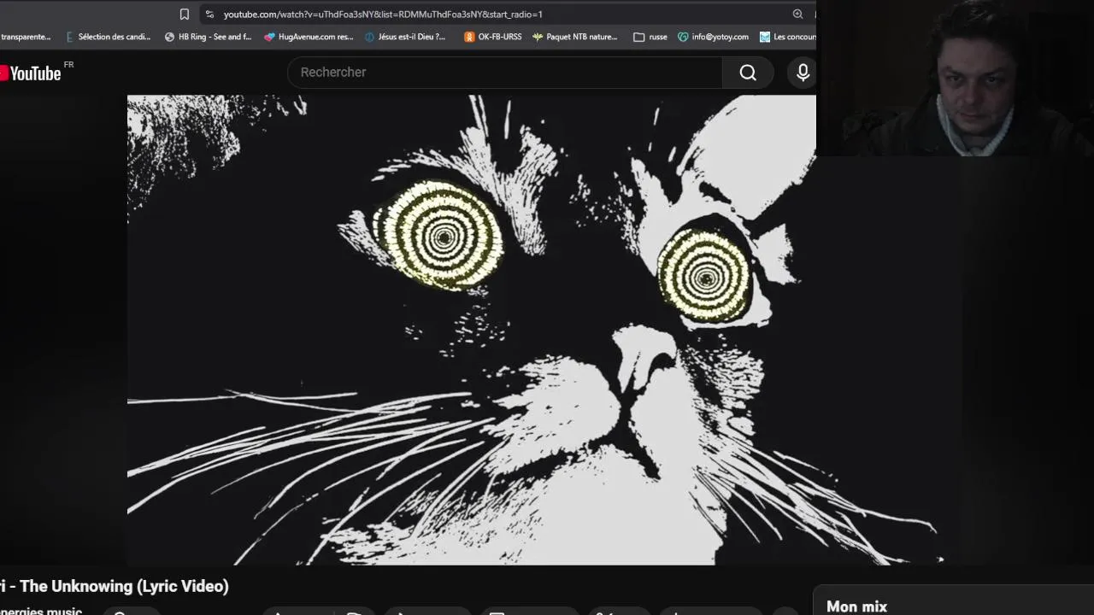Click the search magnifier button
The height and width of the screenshot is (615, 1094).
point(748,73)
